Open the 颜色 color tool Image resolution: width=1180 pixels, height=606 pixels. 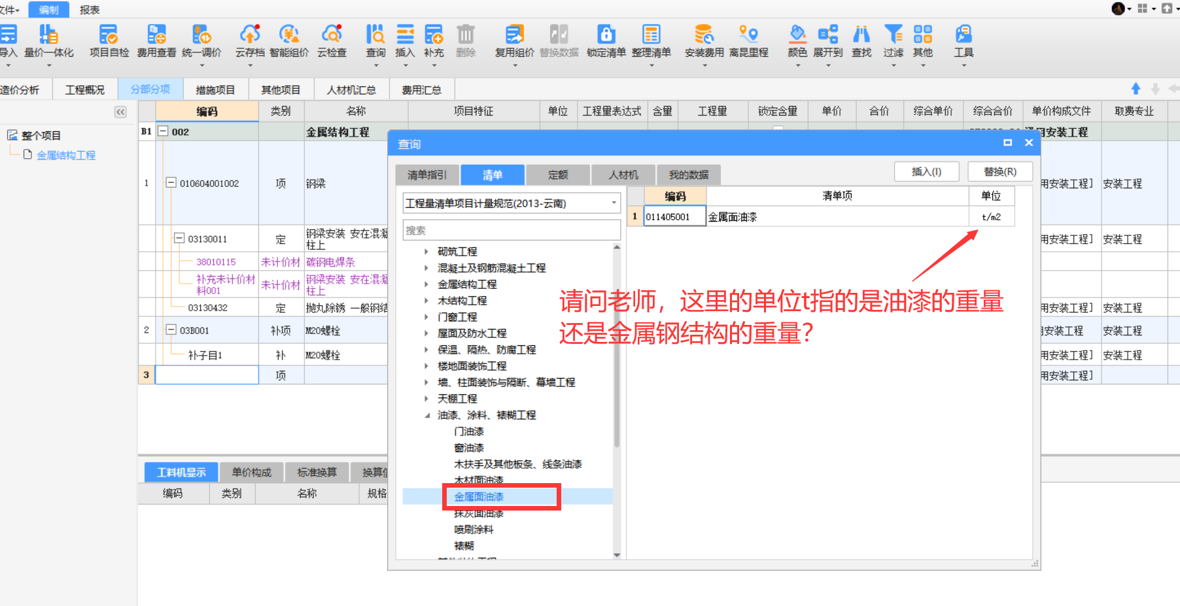(797, 41)
